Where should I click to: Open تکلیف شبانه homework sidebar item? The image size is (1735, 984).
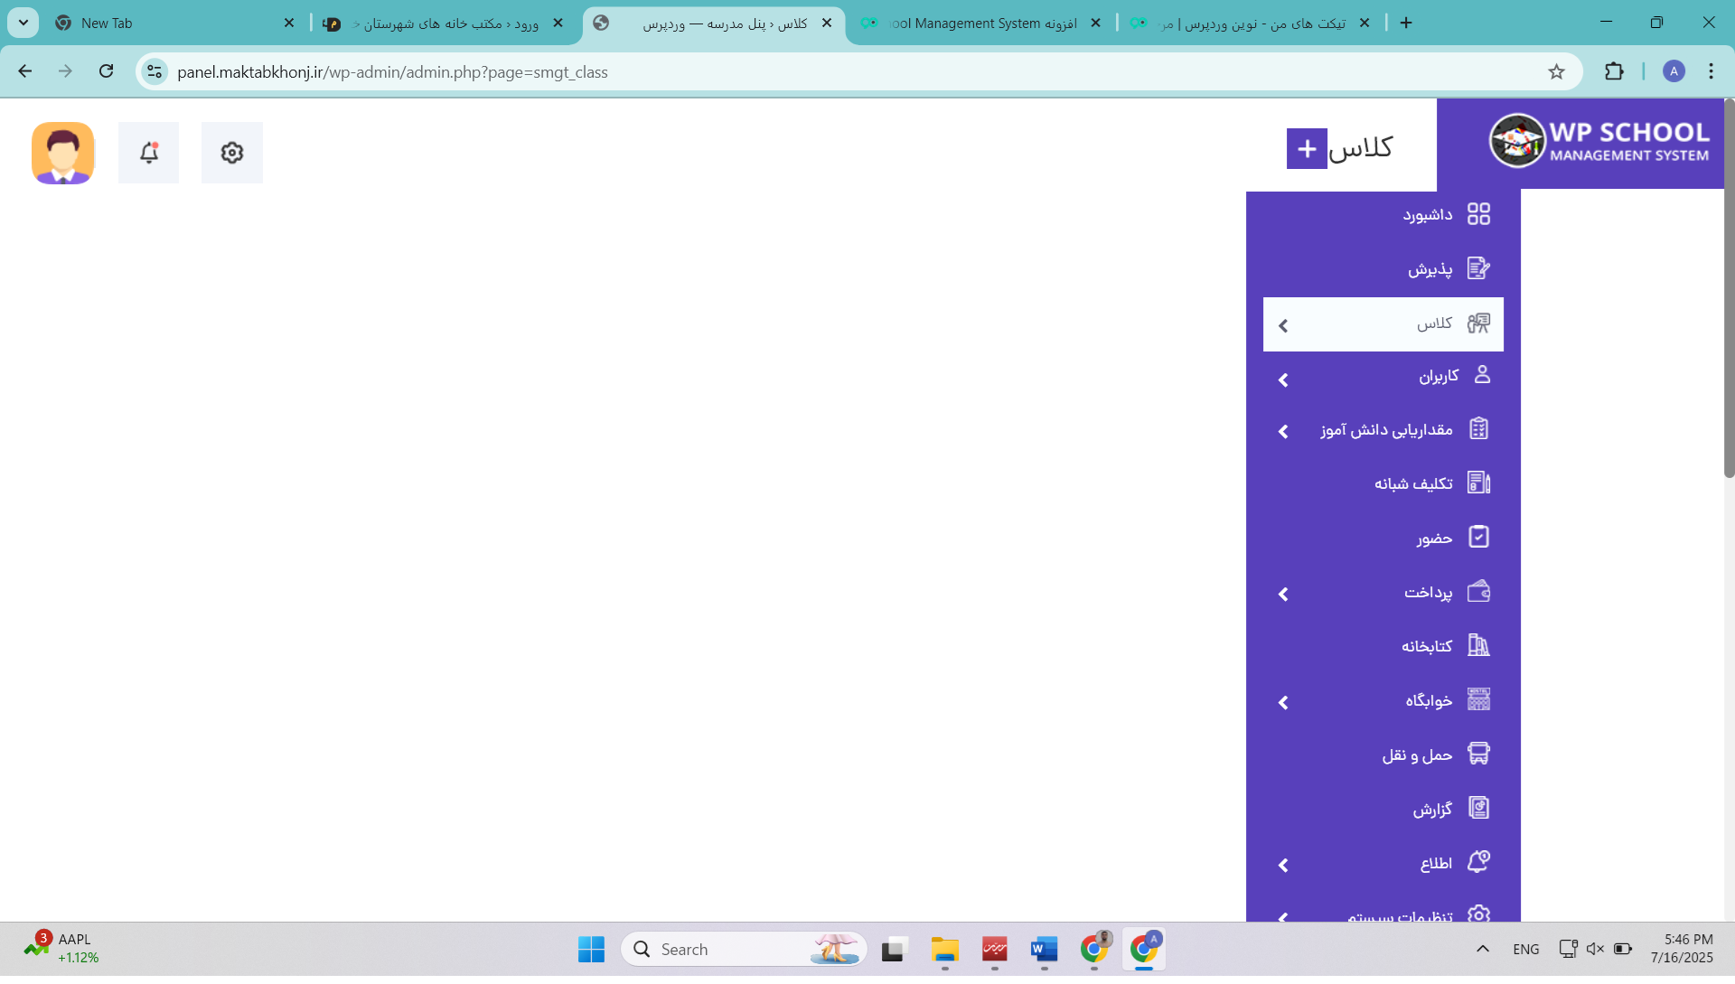tap(1413, 484)
